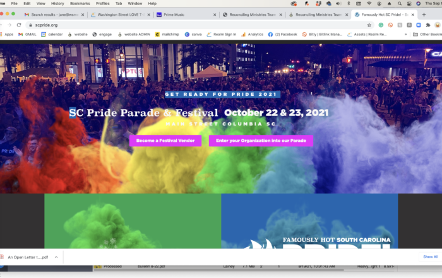The image size is (442, 278).
Task: Open the Siri icon in menu bar
Action: click(x=418, y=4)
